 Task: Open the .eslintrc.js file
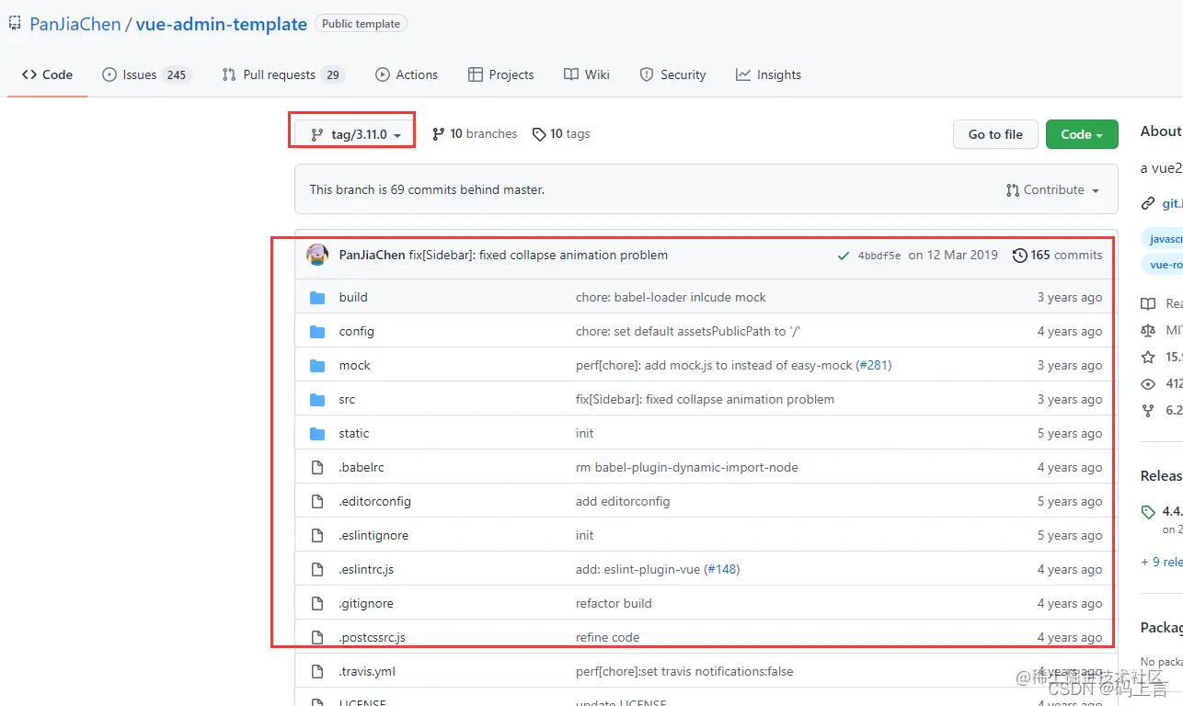click(x=366, y=569)
